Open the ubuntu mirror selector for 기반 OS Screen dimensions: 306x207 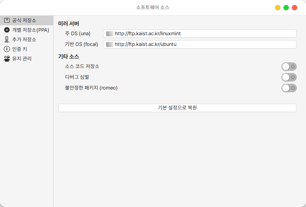pyautogui.click(x=200, y=44)
